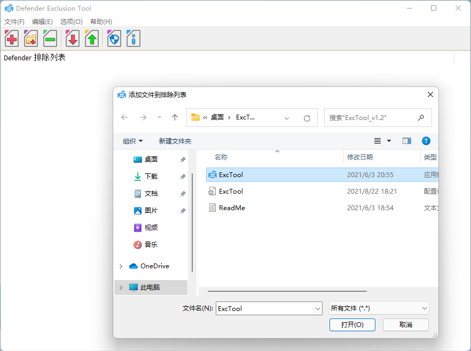471x351 pixels.
Task: Click the blue help question icon
Action: pos(426,141)
